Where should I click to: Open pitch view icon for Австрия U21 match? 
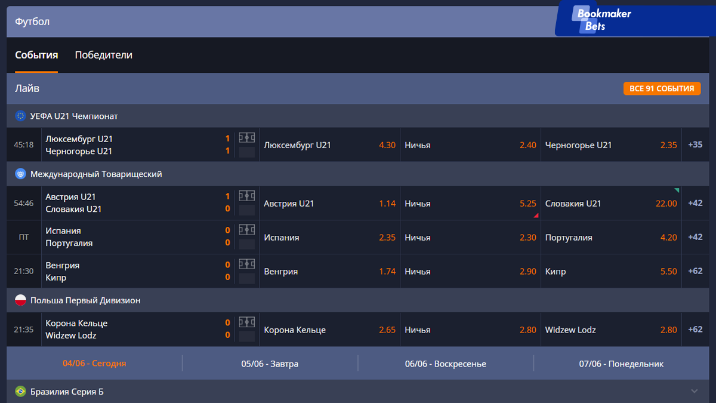point(246,196)
